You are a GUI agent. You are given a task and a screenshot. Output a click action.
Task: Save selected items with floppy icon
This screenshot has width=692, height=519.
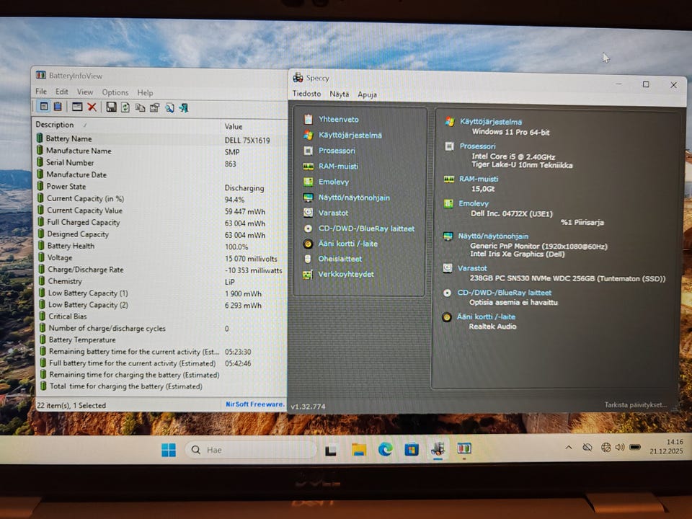click(x=111, y=107)
